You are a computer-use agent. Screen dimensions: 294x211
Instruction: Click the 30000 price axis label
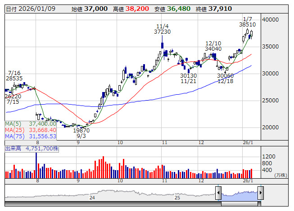point(270,74)
